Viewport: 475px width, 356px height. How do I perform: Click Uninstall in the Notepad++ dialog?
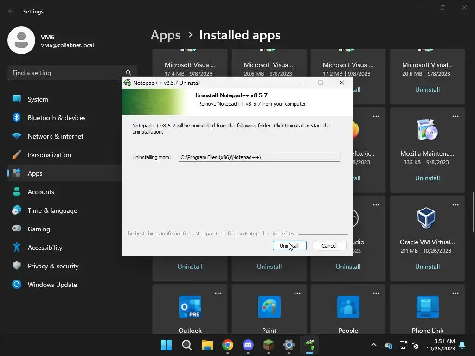[x=289, y=246]
